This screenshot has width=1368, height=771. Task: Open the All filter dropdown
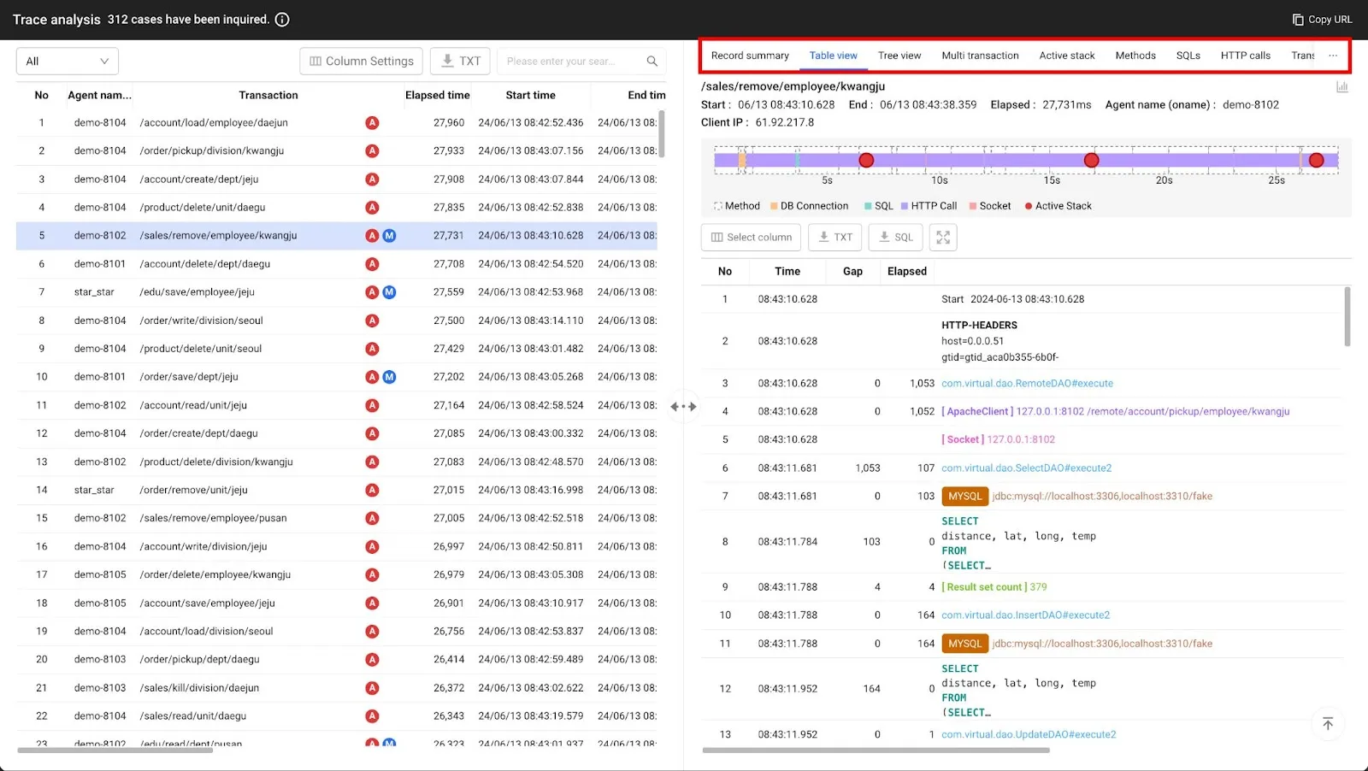point(68,61)
